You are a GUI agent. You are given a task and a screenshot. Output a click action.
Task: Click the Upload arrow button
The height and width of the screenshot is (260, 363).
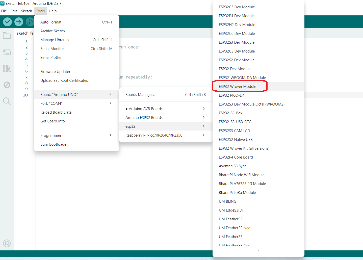pyautogui.click(x=19, y=22)
